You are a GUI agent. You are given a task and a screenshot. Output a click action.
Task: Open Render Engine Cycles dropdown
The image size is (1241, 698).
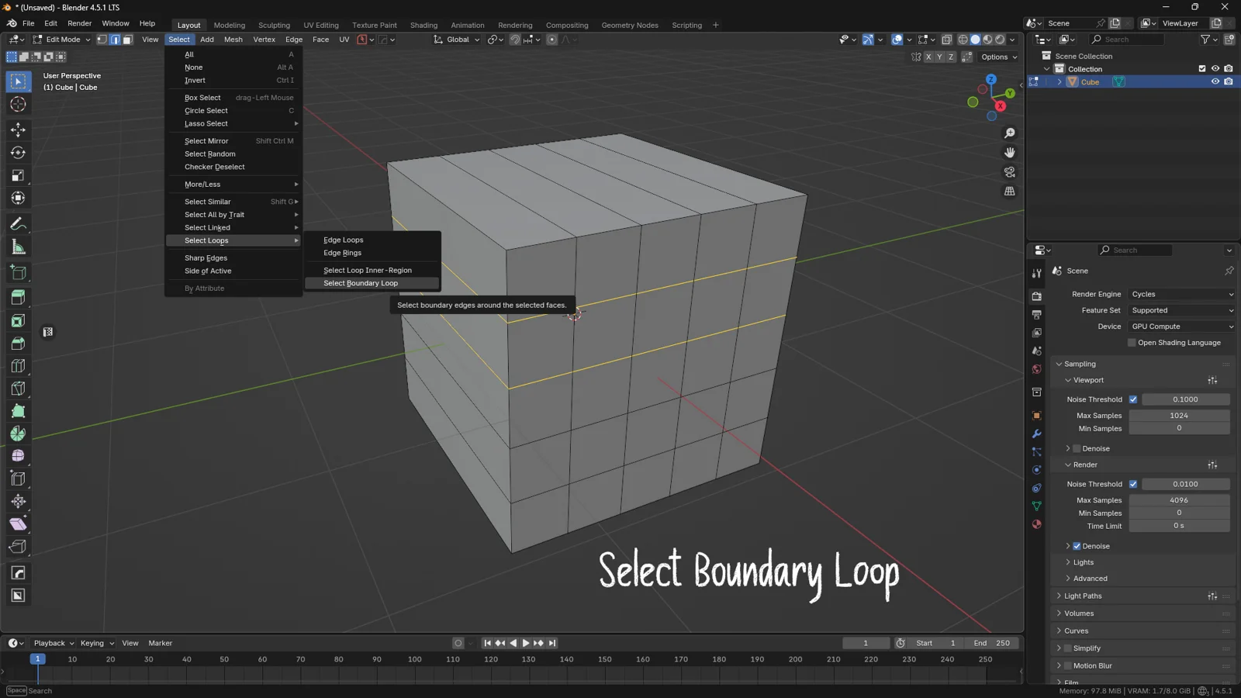1181,294
